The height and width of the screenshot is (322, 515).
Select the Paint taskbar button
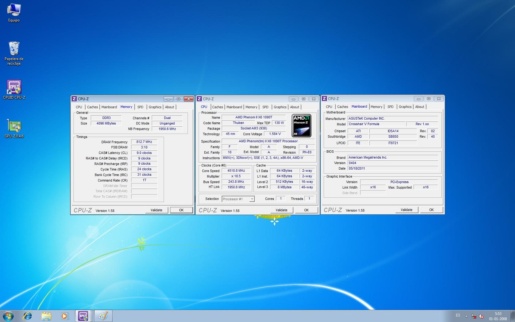[103, 316]
